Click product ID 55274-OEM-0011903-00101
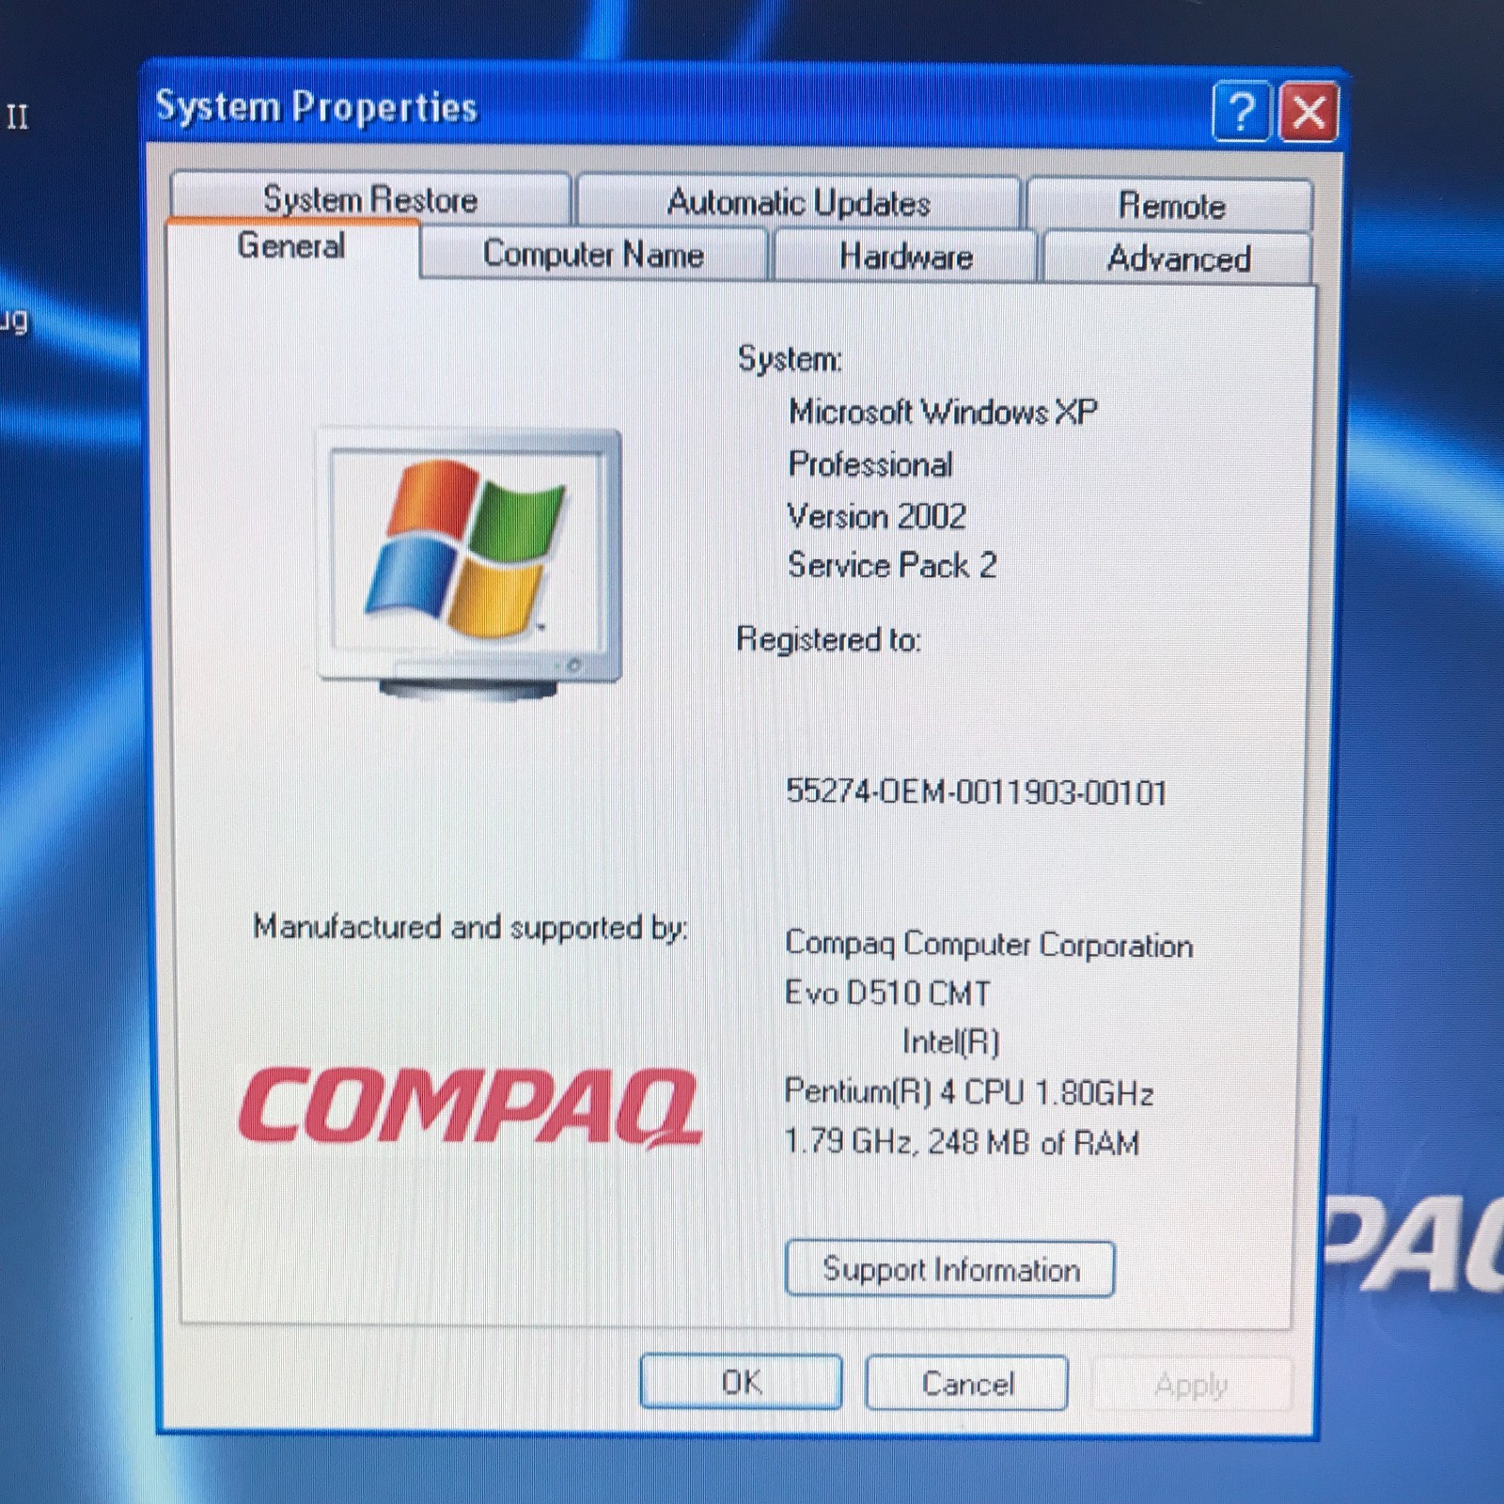This screenshot has width=1504, height=1504. point(976,791)
